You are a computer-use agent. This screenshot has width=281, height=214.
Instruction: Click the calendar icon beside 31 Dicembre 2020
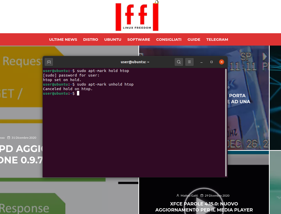(x=9, y=137)
